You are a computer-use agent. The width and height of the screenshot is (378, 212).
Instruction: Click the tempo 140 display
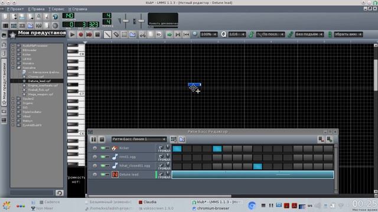point(69,16)
